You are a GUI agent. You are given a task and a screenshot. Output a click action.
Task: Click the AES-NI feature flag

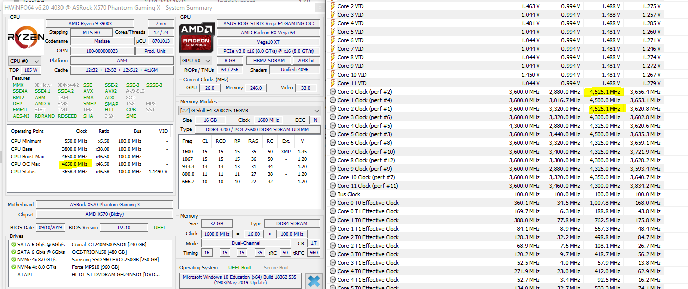pyautogui.click(x=21, y=116)
